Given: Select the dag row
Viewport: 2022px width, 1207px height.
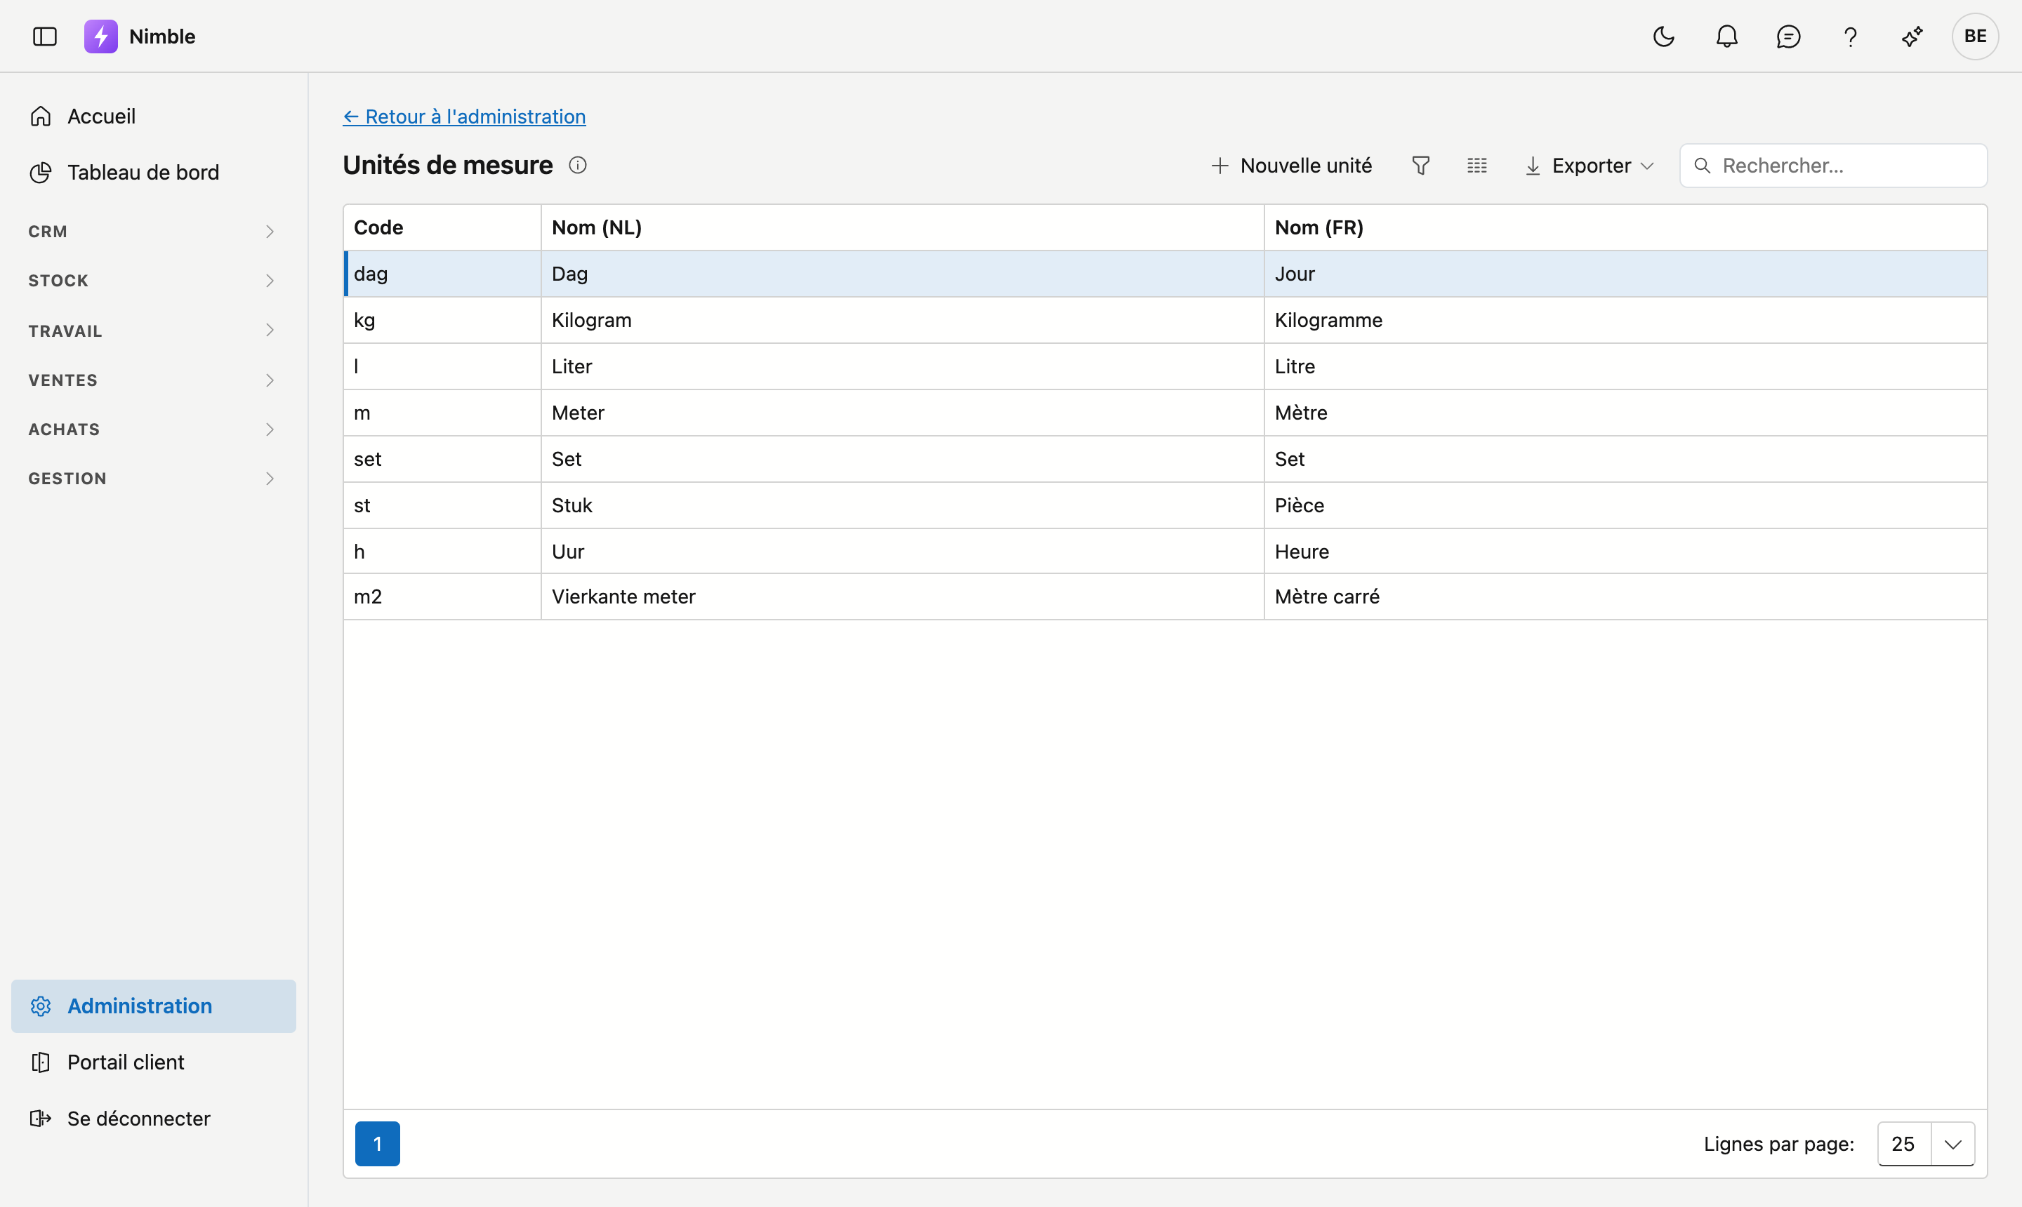Looking at the screenshot, I should 1165,274.
